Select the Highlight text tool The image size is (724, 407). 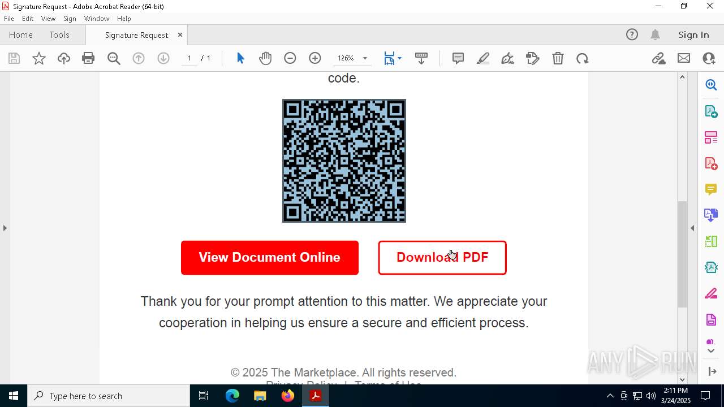tap(483, 58)
